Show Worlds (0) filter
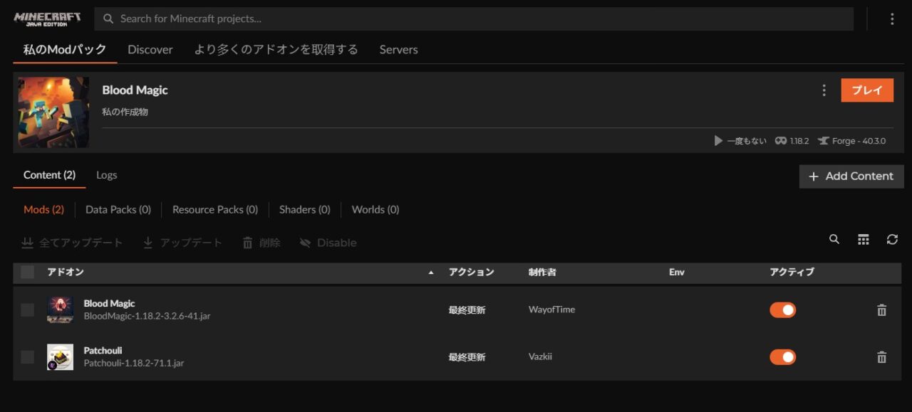This screenshot has height=412, width=912. (375, 209)
